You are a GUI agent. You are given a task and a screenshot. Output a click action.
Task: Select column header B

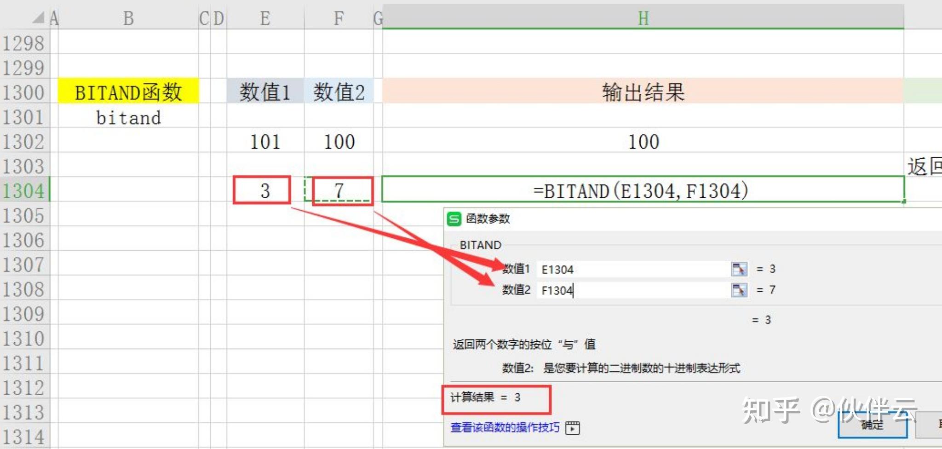pos(128,18)
